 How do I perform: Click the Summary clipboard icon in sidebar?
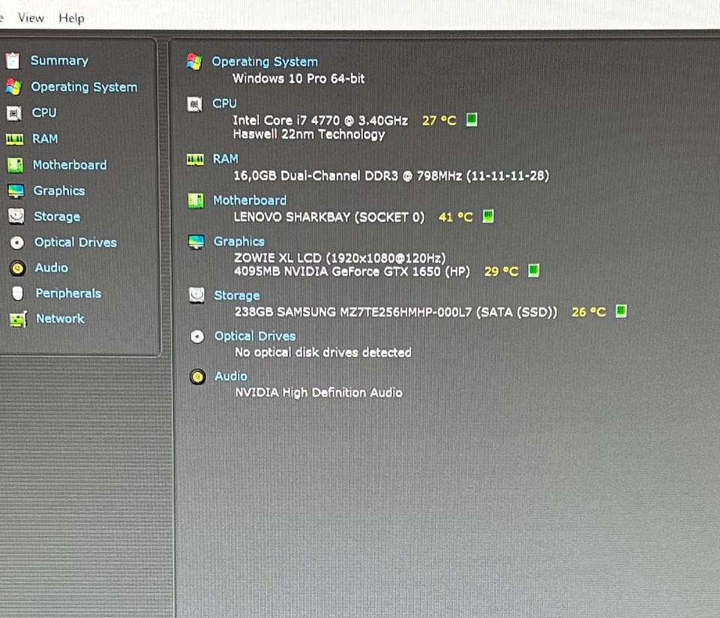pos(13,61)
